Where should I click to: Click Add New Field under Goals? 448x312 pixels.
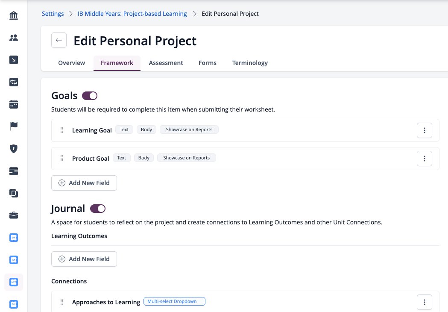pos(84,183)
